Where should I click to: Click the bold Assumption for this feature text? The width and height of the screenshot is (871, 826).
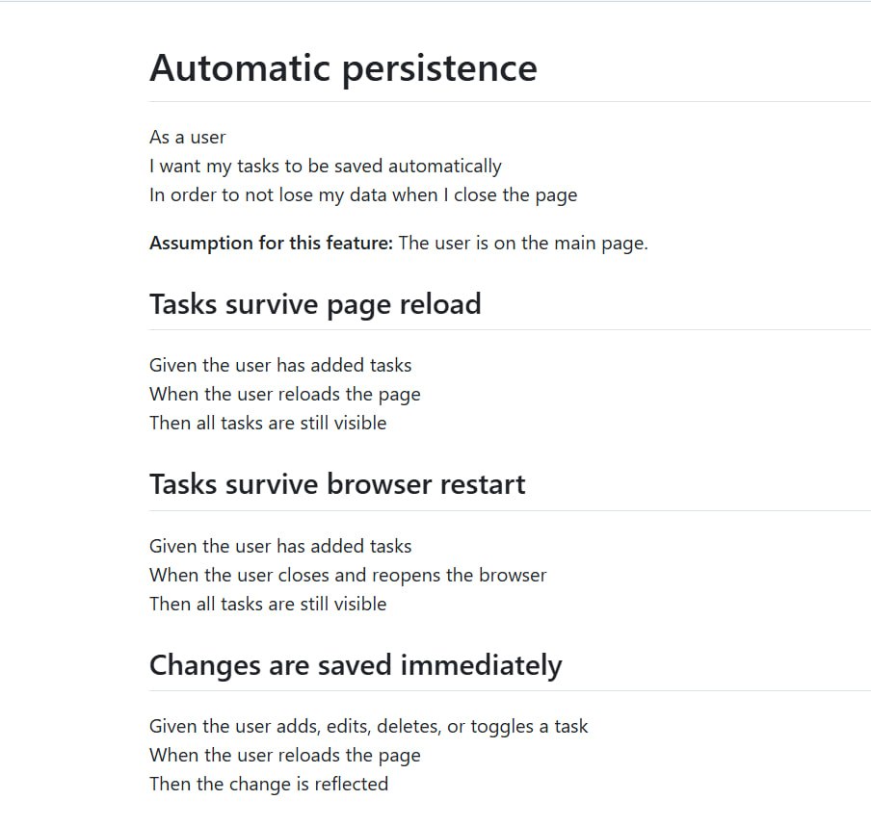click(x=271, y=244)
